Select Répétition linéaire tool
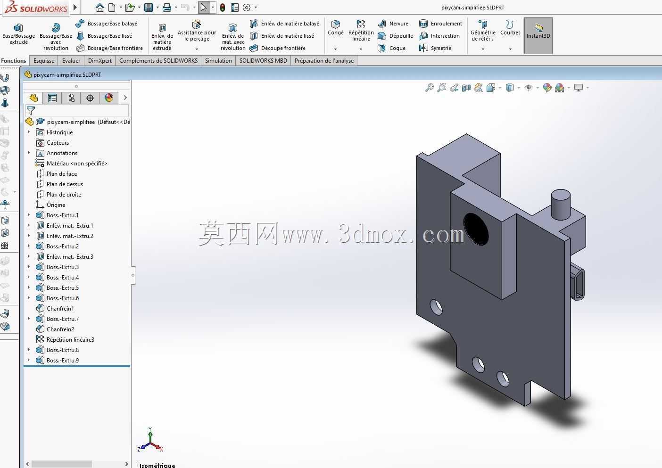The height and width of the screenshot is (468, 662). pyautogui.click(x=361, y=31)
